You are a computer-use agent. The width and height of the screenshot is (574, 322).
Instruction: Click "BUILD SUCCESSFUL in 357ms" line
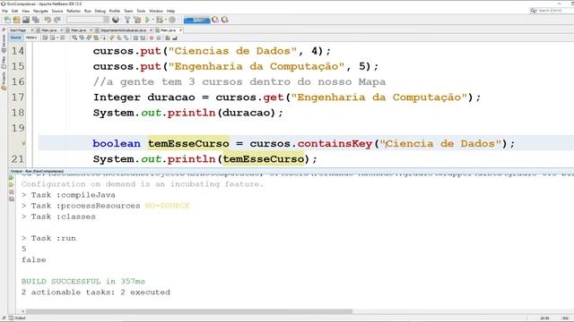click(x=83, y=281)
